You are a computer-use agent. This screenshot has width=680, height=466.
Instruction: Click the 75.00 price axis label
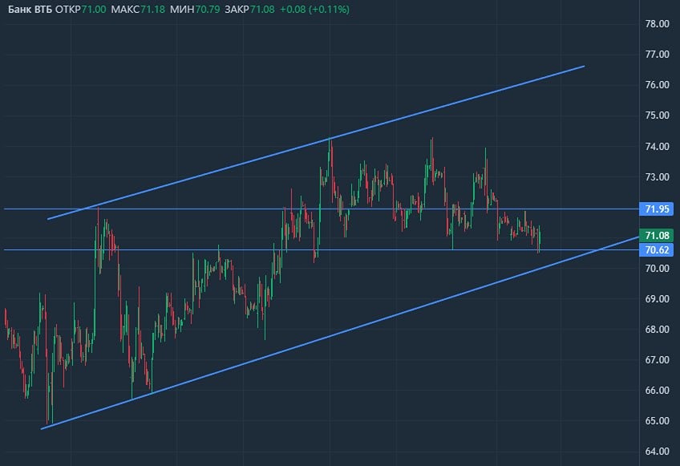(657, 115)
